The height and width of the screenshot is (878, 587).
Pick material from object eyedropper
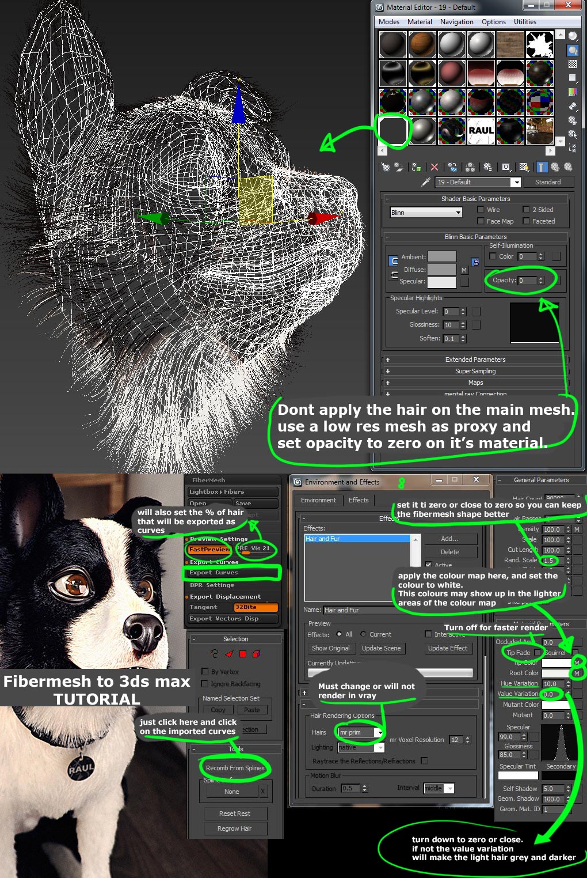(x=426, y=182)
